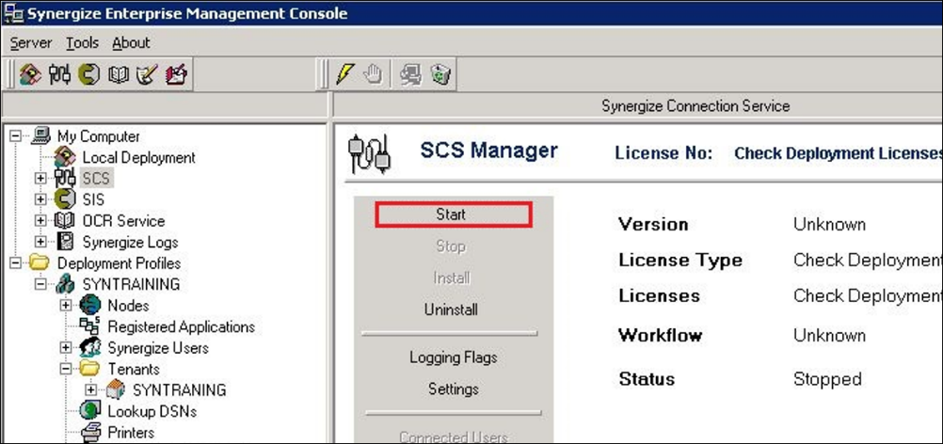The width and height of the screenshot is (943, 444).
Task: Click the lightning bolt start toolbar icon
Action: point(345,75)
